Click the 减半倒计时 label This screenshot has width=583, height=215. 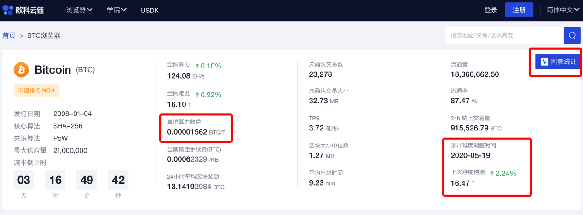point(30,163)
